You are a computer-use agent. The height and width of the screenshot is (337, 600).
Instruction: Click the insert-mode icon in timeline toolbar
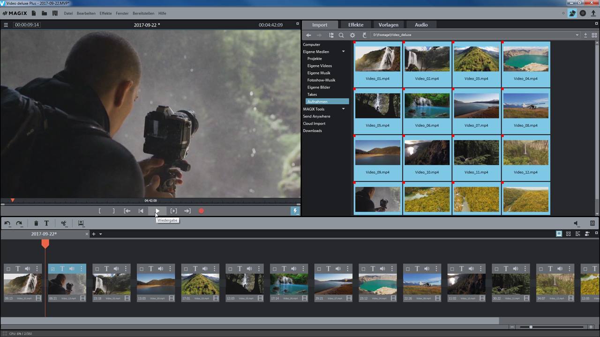(x=81, y=224)
